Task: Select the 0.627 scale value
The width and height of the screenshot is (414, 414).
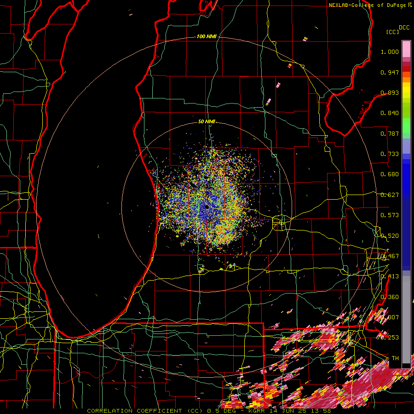Action: 390,195
